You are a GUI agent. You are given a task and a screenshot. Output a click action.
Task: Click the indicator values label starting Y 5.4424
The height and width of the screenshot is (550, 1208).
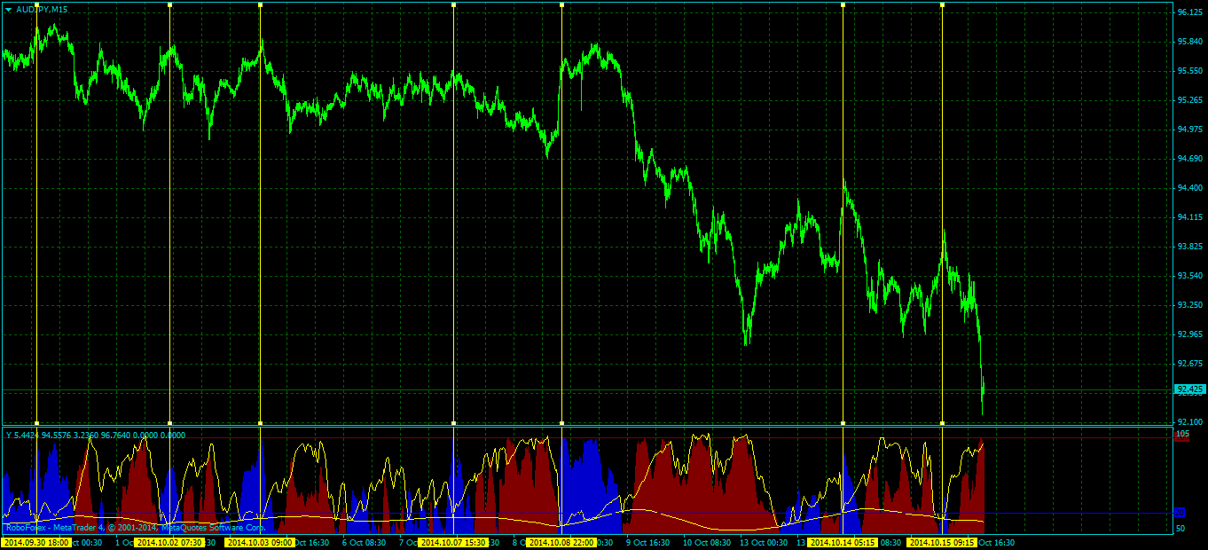click(x=96, y=435)
